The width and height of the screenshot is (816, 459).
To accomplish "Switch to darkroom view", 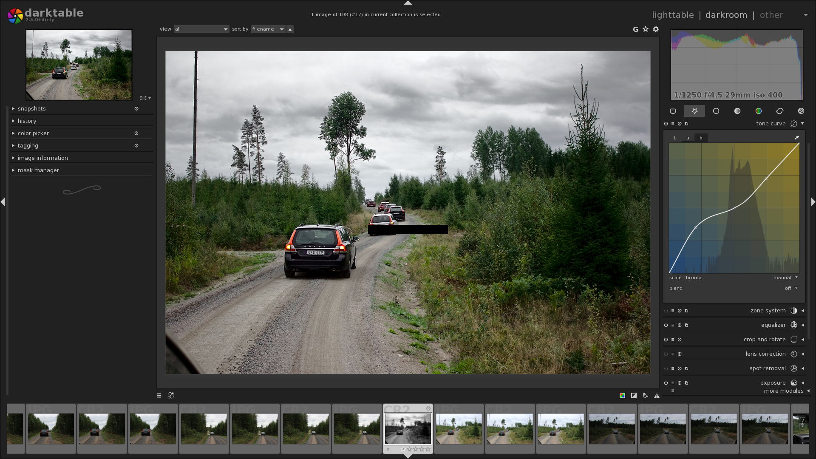I will pos(726,15).
